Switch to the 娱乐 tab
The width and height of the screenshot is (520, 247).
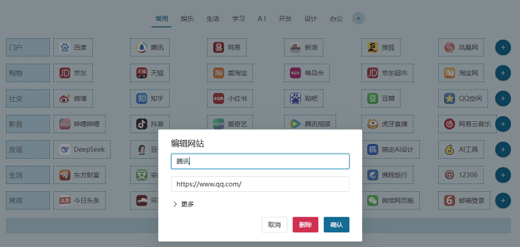click(x=187, y=19)
